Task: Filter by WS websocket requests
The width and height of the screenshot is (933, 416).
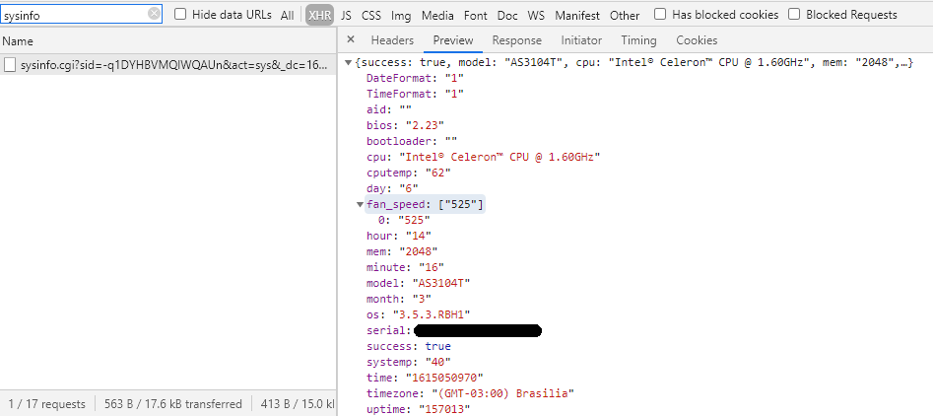Action: [x=536, y=15]
